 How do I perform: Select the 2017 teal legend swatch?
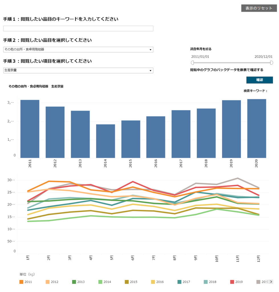coord(180,282)
